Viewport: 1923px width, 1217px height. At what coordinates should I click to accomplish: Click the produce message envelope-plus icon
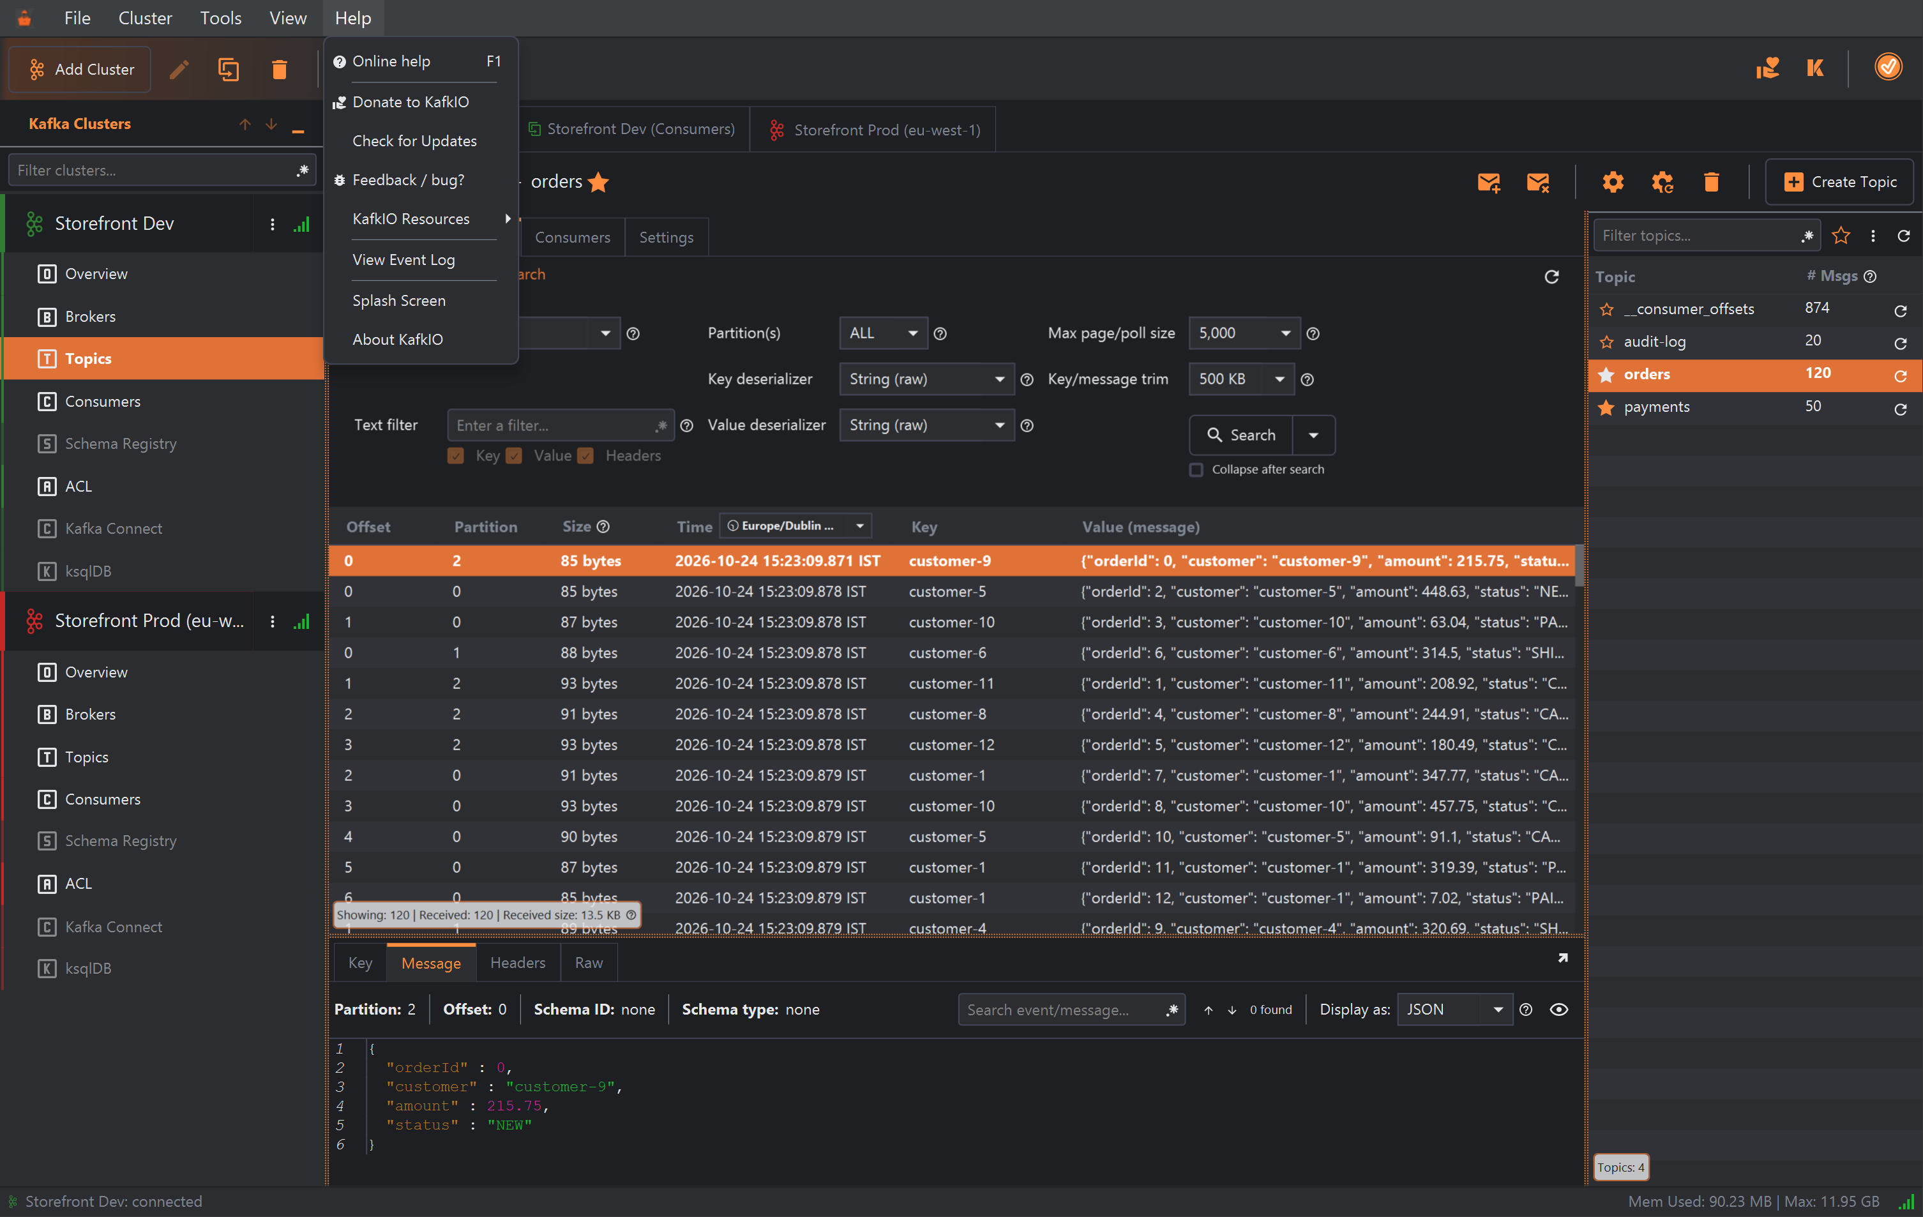(x=1489, y=182)
